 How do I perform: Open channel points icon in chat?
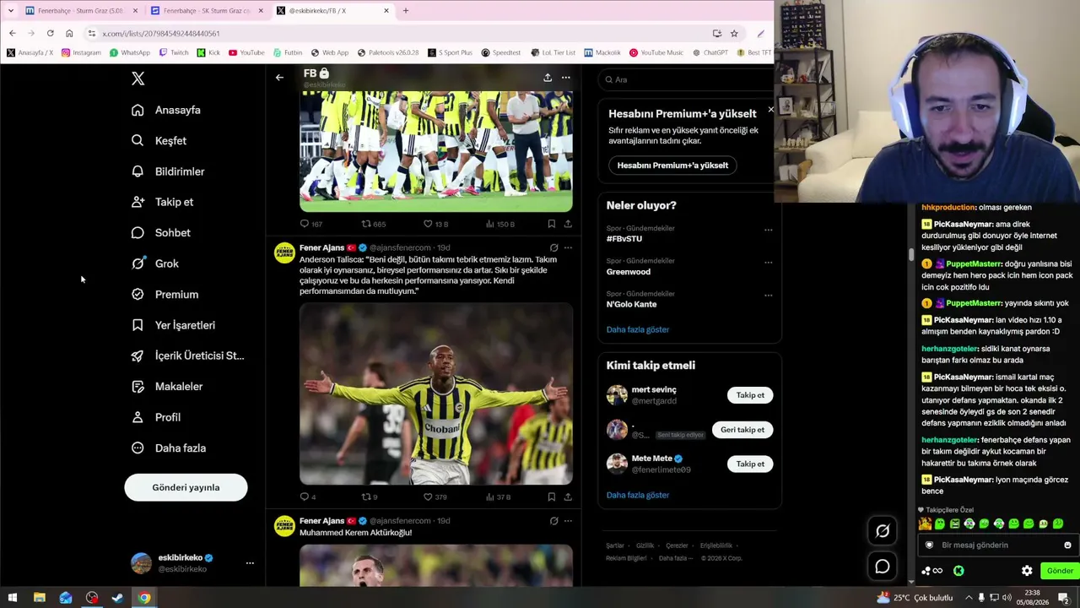pyautogui.click(x=931, y=571)
